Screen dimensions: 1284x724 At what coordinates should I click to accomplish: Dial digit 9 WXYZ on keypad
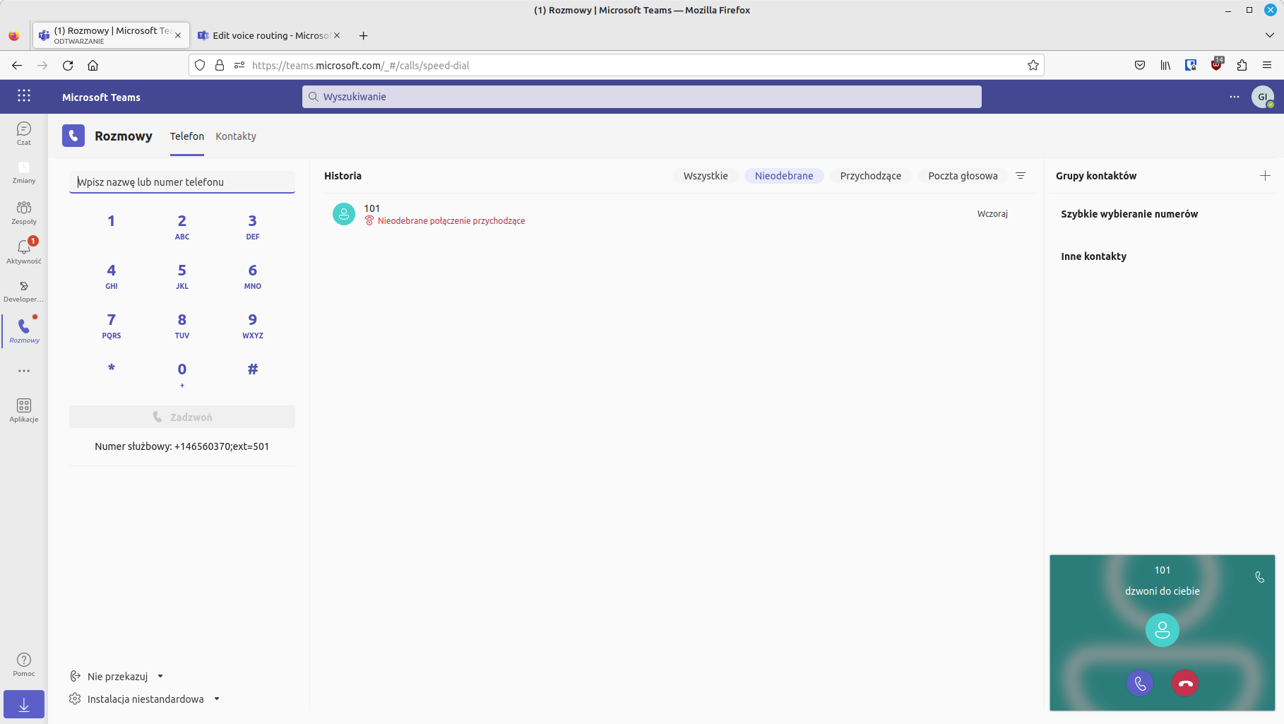pos(253,325)
